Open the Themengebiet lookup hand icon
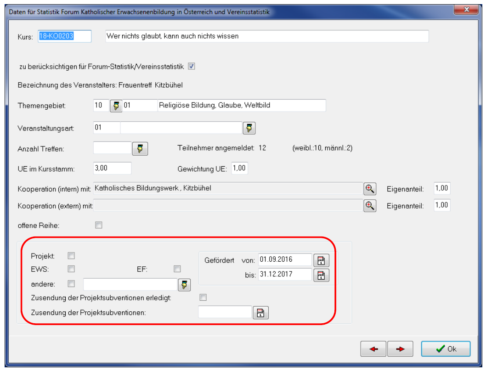This screenshot has height=371, width=486. click(116, 106)
